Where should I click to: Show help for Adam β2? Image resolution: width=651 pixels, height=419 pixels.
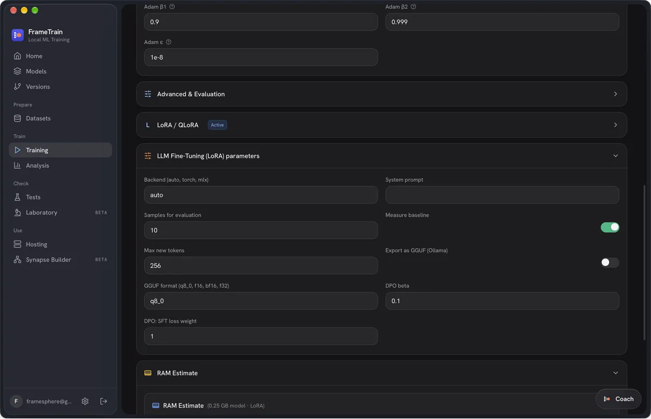point(413,7)
